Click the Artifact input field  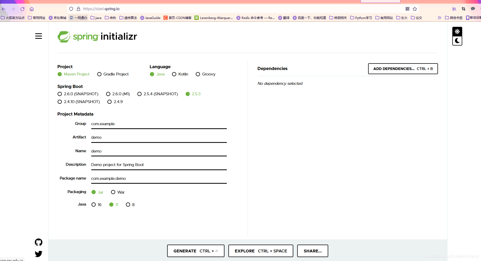[x=159, y=137]
